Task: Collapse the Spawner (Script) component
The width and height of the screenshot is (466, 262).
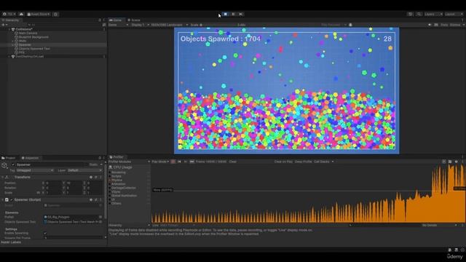Action: point(3,200)
